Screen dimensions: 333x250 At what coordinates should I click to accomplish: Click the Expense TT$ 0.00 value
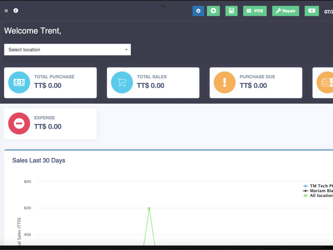pos(48,126)
